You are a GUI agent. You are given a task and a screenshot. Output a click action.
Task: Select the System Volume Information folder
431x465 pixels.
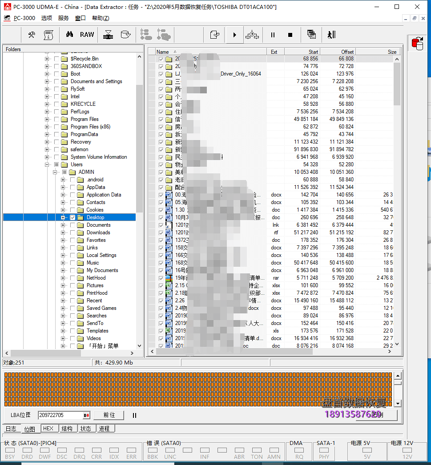point(98,157)
